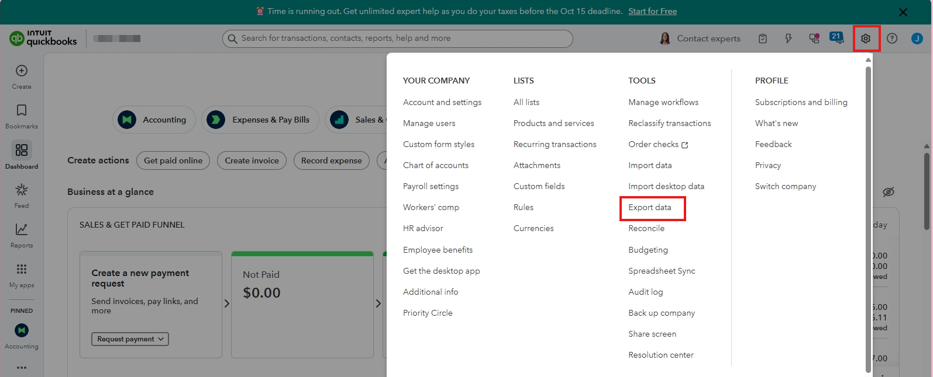Open All lists
Image resolution: width=933 pixels, height=377 pixels.
[x=526, y=102]
